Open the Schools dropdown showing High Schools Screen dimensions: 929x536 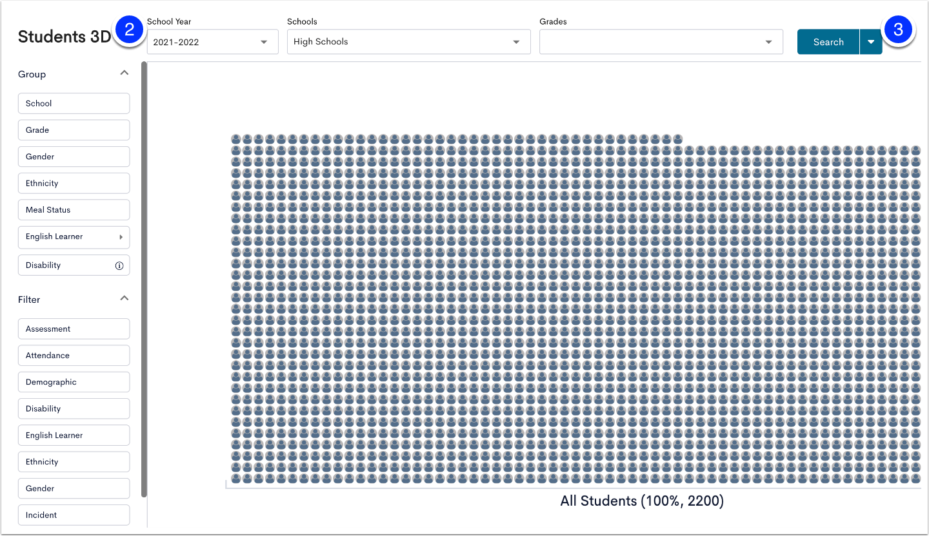coord(409,42)
